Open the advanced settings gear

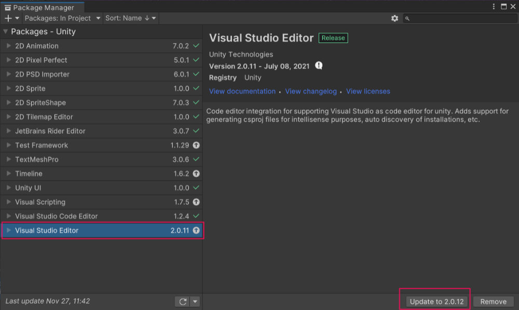coord(394,19)
